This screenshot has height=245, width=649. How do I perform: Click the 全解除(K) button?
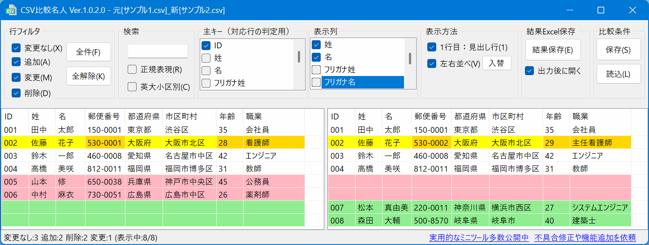coord(88,76)
